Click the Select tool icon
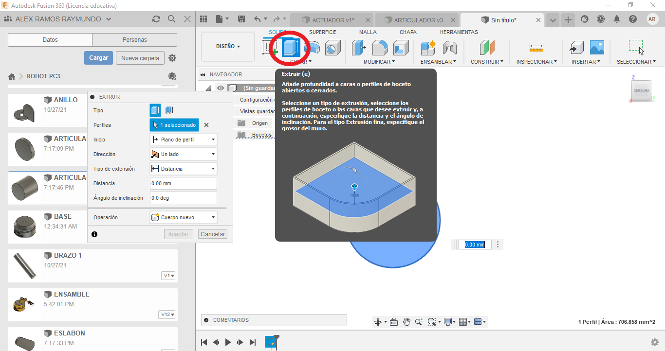The height and width of the screenshot is (351, 665). point(636,47)
